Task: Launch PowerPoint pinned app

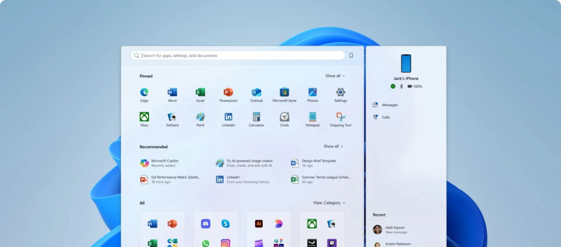Action: 228,93
